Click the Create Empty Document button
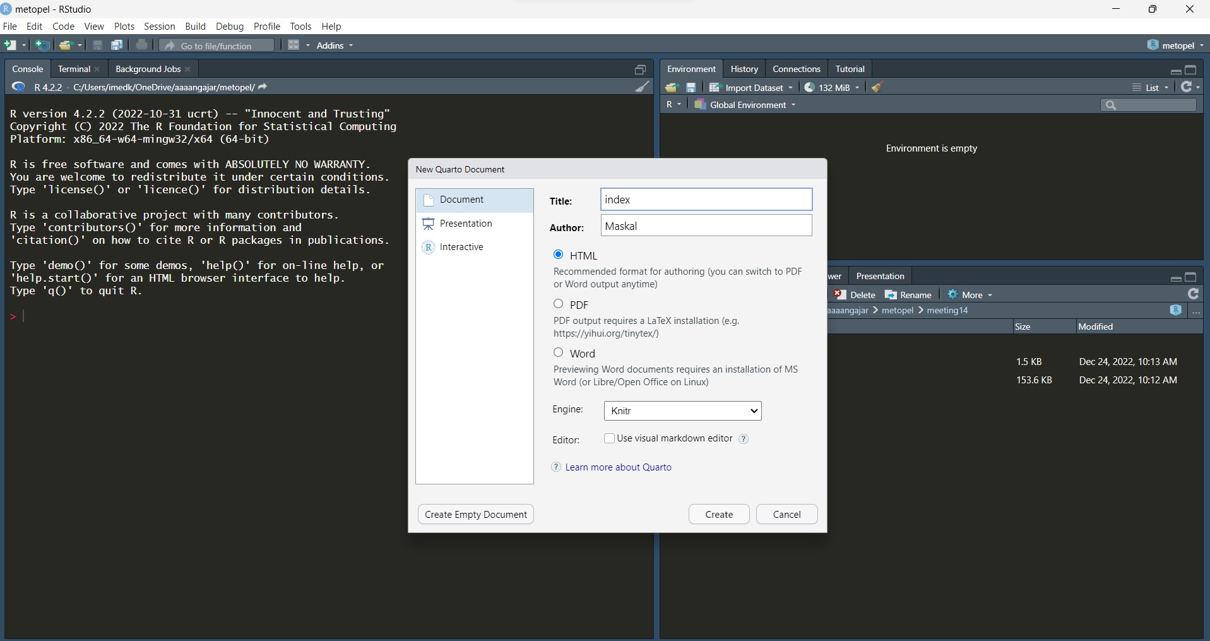The image size is (1210, 641). 475,514
